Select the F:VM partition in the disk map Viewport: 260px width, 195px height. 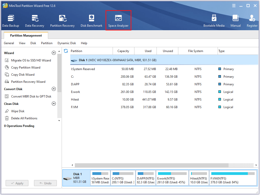click(x=233, y=178)
